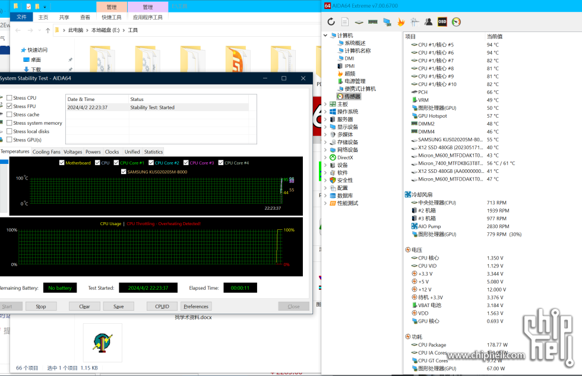Viewport: 582px width, 376px height.
Task: Expand the 操作系统 tree node
Action: [x=325, y=111]
